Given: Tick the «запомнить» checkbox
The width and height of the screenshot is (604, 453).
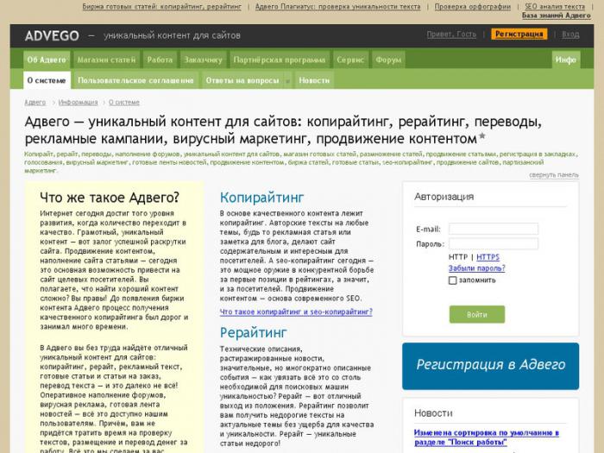Looking at the screenshot, I should pyautogui.click(x=453, y=280).
